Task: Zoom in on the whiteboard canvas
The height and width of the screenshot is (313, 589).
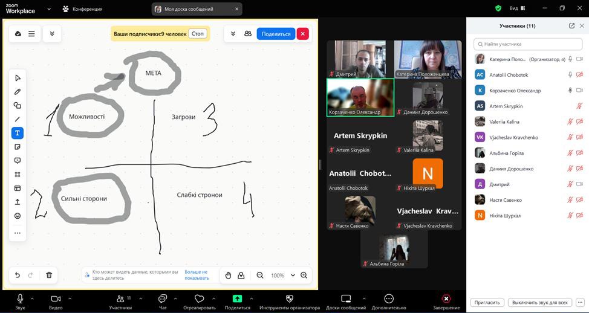Action: click(304, 276)
